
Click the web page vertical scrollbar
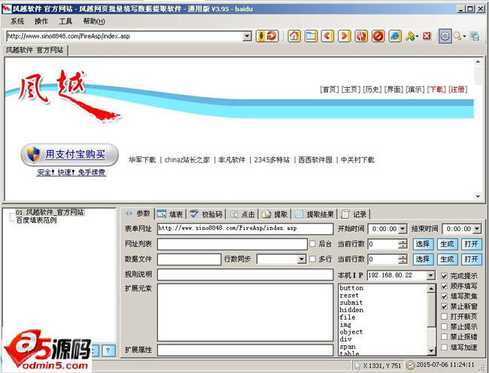pos(478,129)
